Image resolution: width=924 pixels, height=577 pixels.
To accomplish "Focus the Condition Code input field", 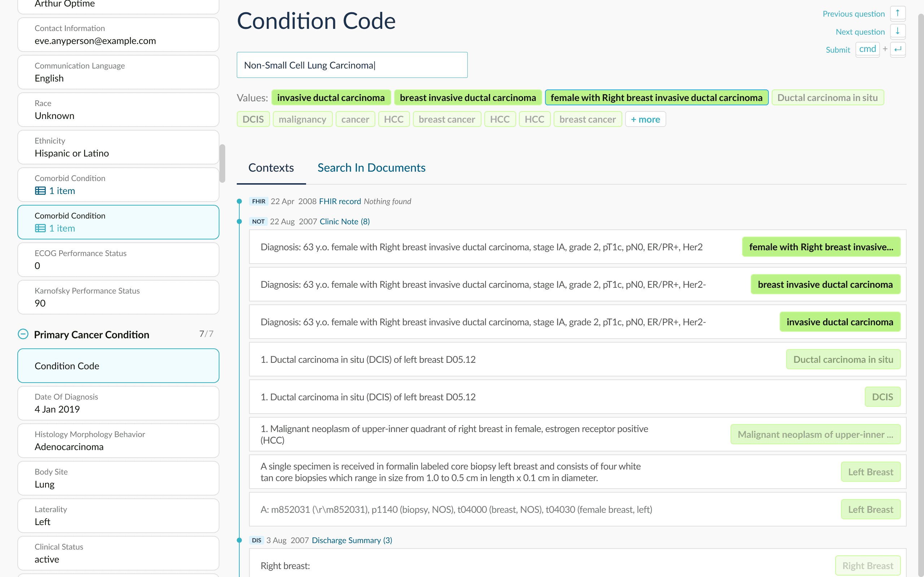I will 352,65.
